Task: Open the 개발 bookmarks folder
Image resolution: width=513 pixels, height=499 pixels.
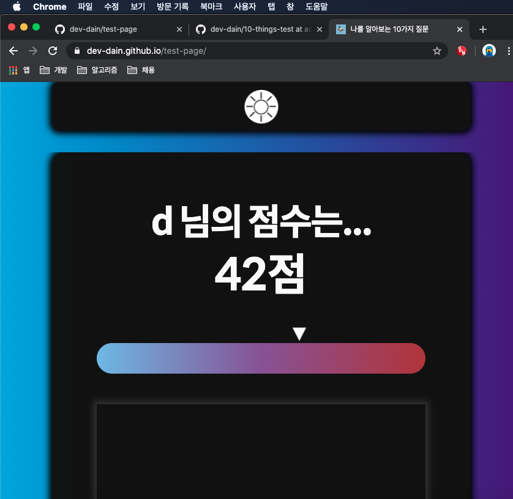Action: (53, 70)
